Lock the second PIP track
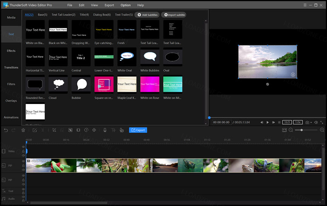This screenshot has height=206, width=327. [x=23, y=180]
